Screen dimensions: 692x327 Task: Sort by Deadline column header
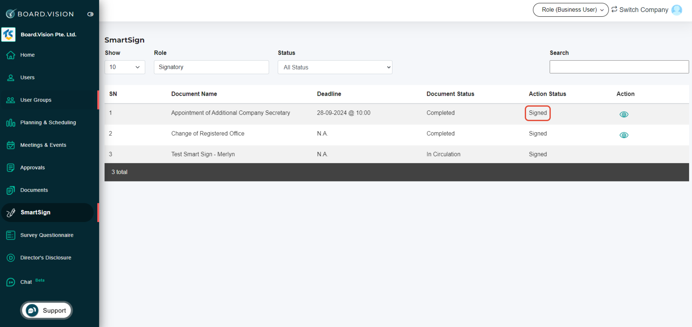point(329,94)
